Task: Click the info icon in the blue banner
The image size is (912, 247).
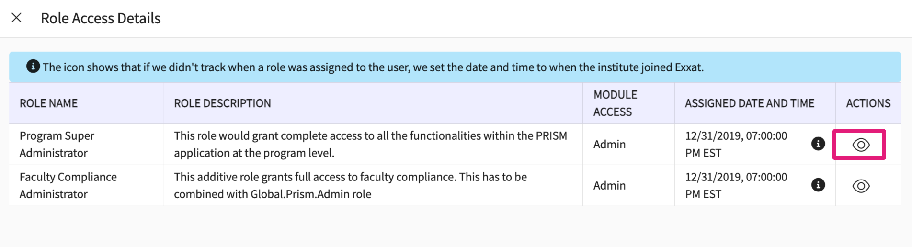Action: click(33, 67)
